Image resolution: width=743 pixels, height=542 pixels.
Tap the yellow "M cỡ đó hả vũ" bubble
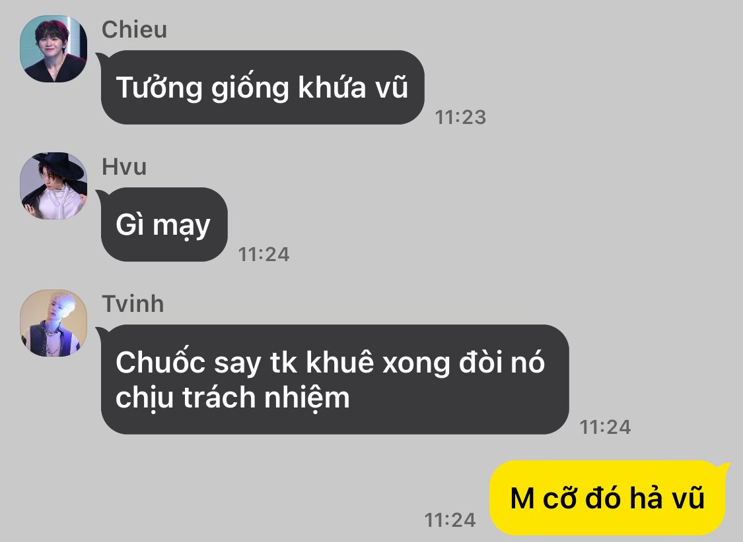click(608, 498)
